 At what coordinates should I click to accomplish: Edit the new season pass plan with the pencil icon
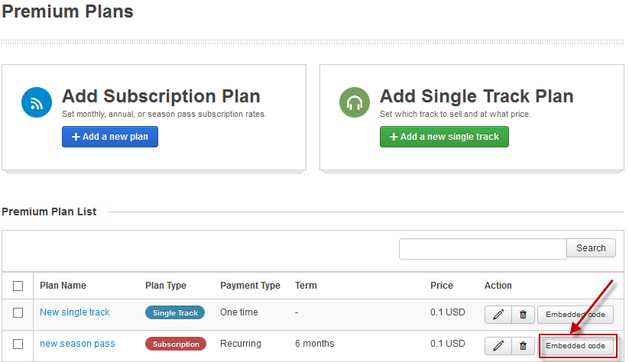[x=498, y=346]
